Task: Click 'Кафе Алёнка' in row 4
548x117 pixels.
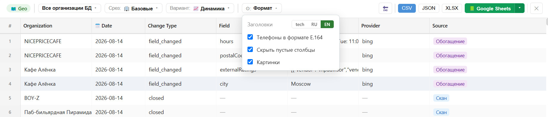Action: (40, 84)
